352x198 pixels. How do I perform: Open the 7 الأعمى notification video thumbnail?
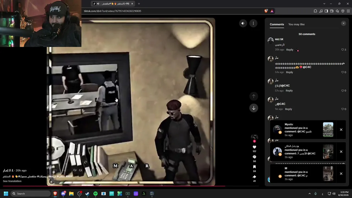click(328, 152)
